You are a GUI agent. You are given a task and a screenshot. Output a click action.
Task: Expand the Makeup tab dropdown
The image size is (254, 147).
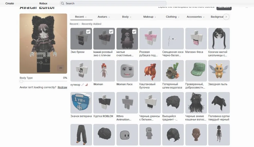[150, 17]
